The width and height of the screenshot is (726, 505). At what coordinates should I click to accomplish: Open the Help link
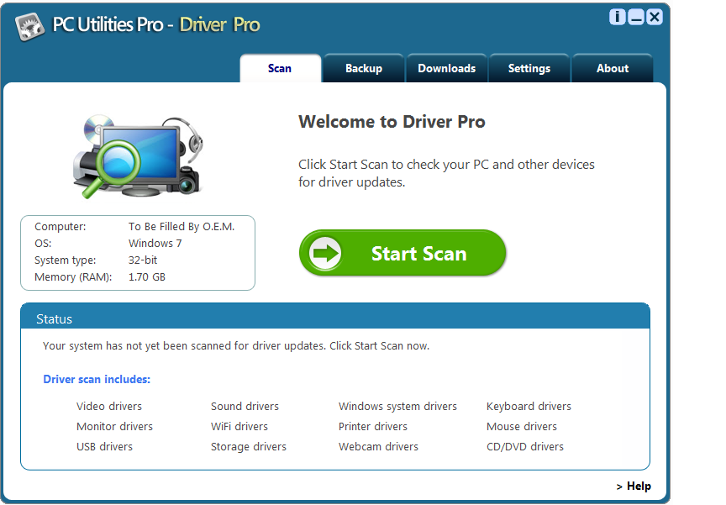(634, 486)
